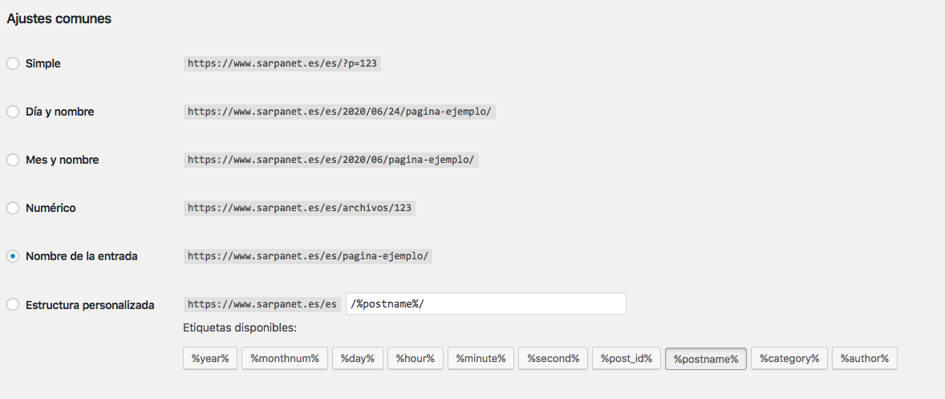Click the %second% tag button

point(554,359)
